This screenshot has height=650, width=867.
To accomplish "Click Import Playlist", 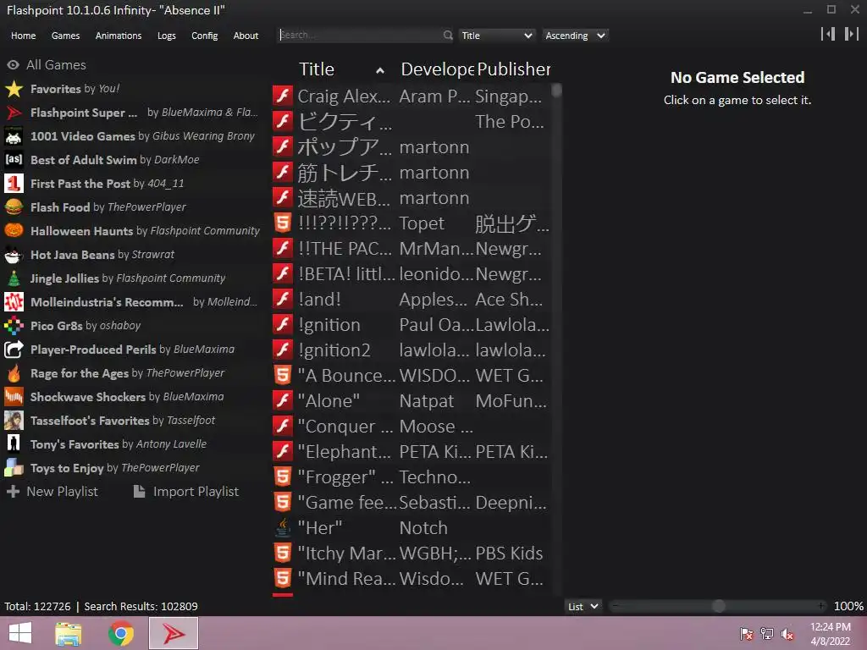I will [x=186, y=492].
